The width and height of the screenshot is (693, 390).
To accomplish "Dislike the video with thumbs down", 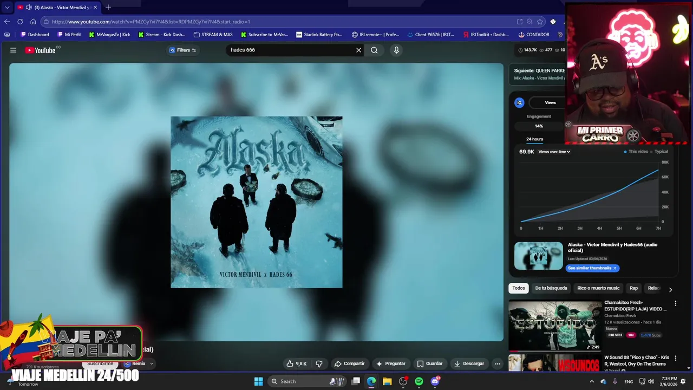I will [319, 363].
